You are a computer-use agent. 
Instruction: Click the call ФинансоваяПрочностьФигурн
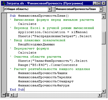44,85
